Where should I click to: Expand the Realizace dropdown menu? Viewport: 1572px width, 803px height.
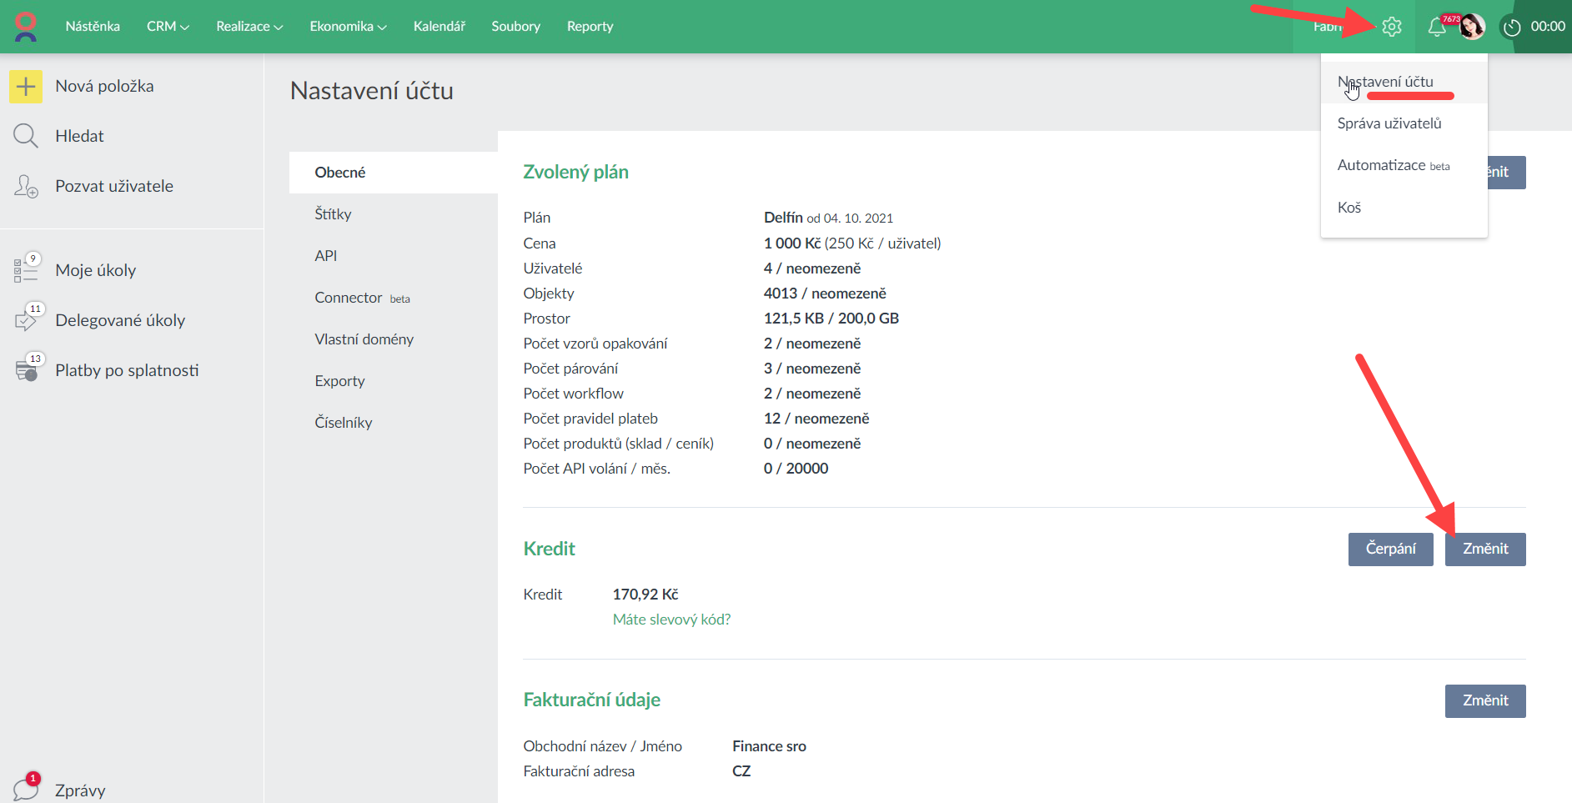[249, 27]
